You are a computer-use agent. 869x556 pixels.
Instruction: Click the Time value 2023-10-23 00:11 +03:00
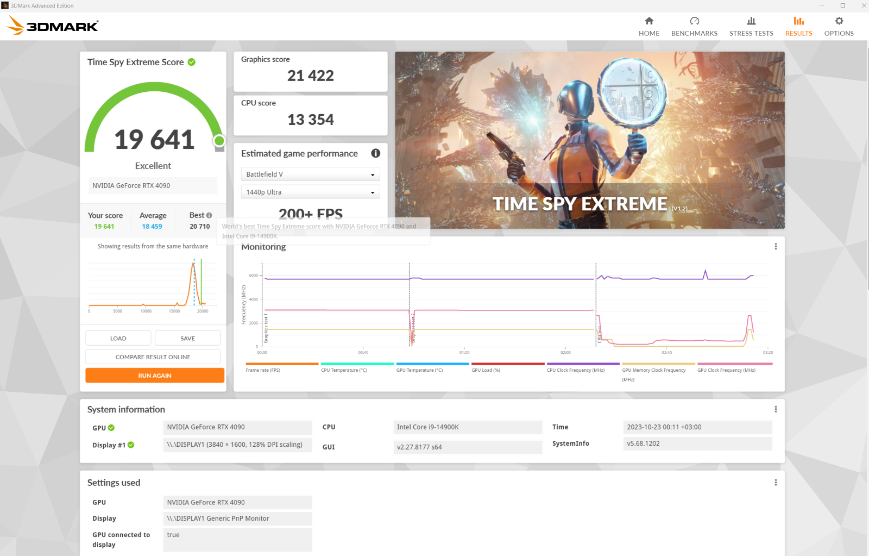697,427
